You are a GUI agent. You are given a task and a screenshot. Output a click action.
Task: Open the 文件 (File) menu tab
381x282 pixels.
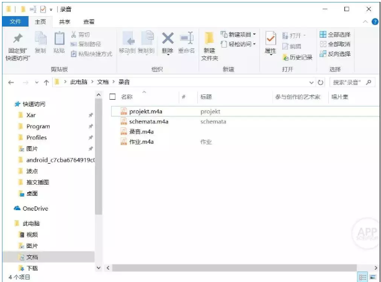[x=16, y=22]
